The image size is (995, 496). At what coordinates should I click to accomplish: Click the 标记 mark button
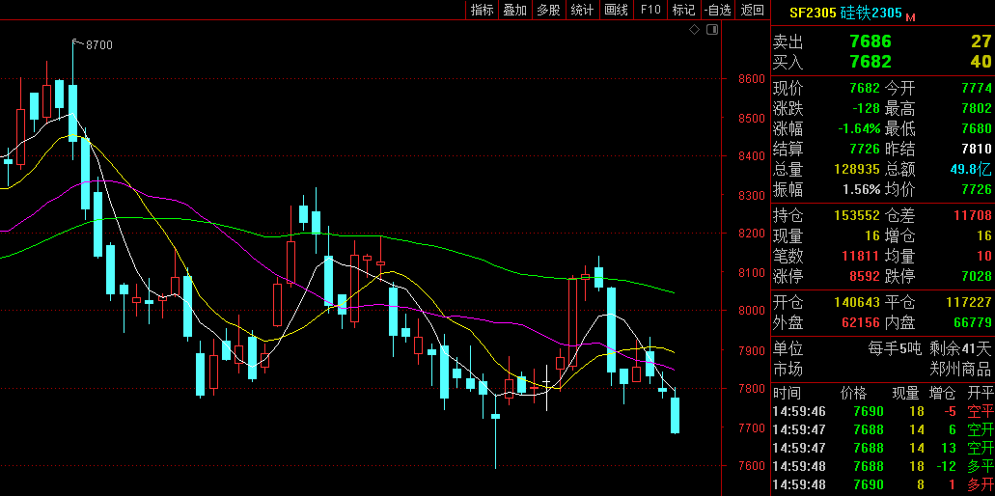click(683, 10)
